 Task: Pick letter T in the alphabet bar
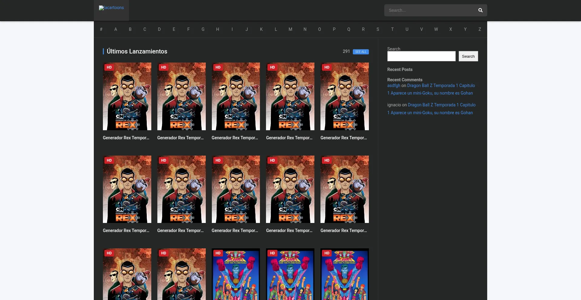click(392, 29)
